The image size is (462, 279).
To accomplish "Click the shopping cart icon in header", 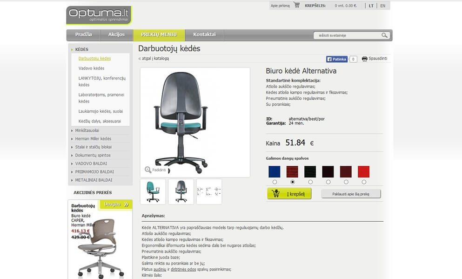I will tap(297, 5).
